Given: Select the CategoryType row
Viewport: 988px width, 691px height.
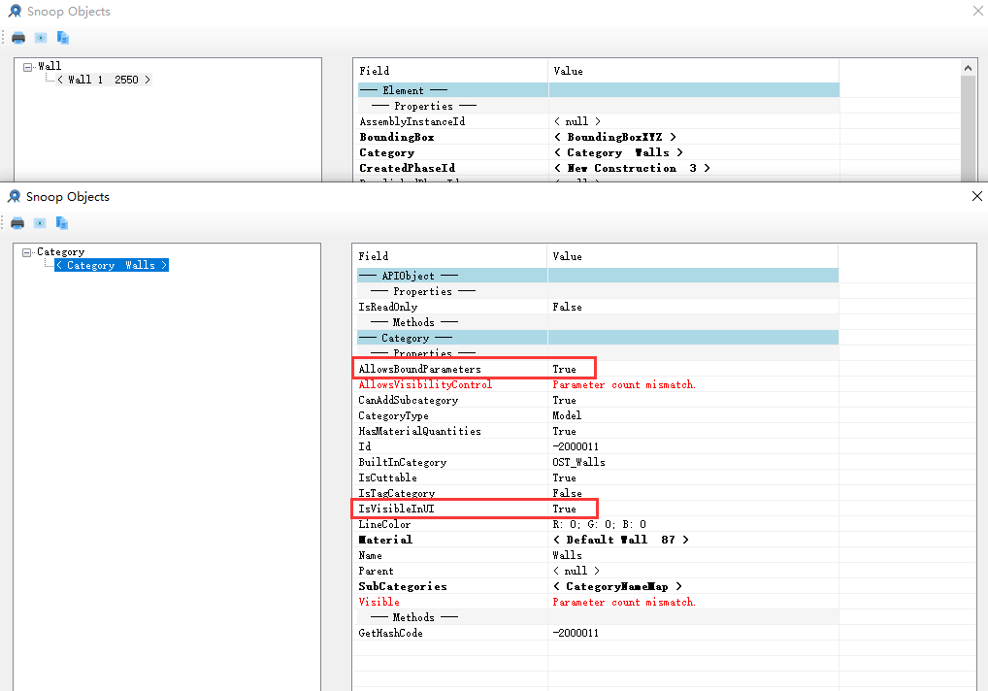Looking at the screenshot, I should pos(597,415).
